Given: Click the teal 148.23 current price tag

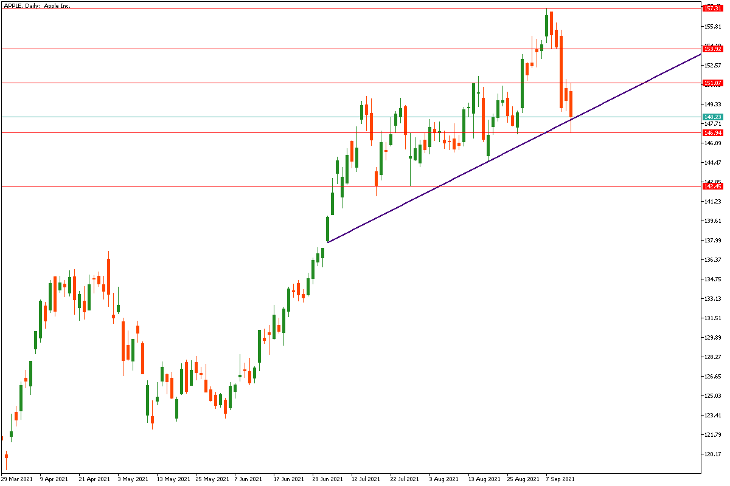Looking at the screenshot, I should [712, 117].
